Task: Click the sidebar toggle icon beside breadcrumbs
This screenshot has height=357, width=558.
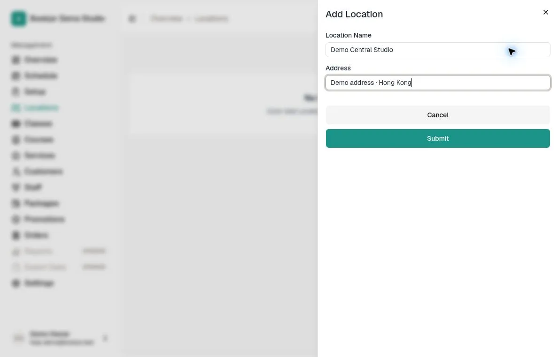Action: pyautogui.click(x=132, y=18)
